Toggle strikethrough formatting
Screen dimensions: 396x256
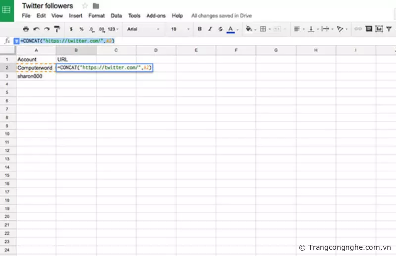(x=220, y=29)
